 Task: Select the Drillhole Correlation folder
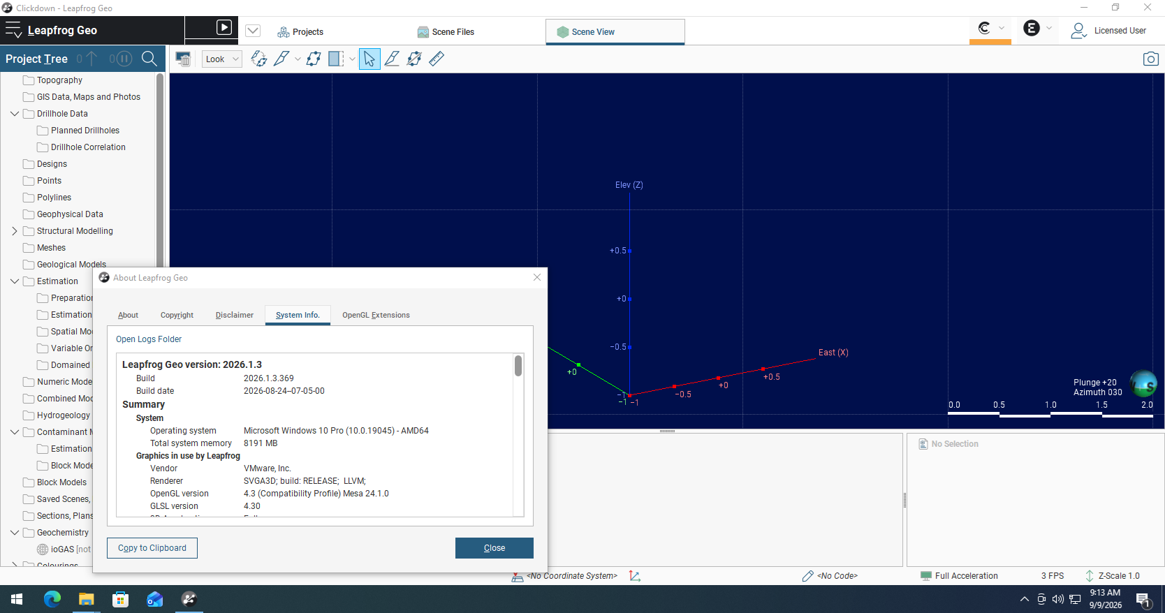point(88,147)
